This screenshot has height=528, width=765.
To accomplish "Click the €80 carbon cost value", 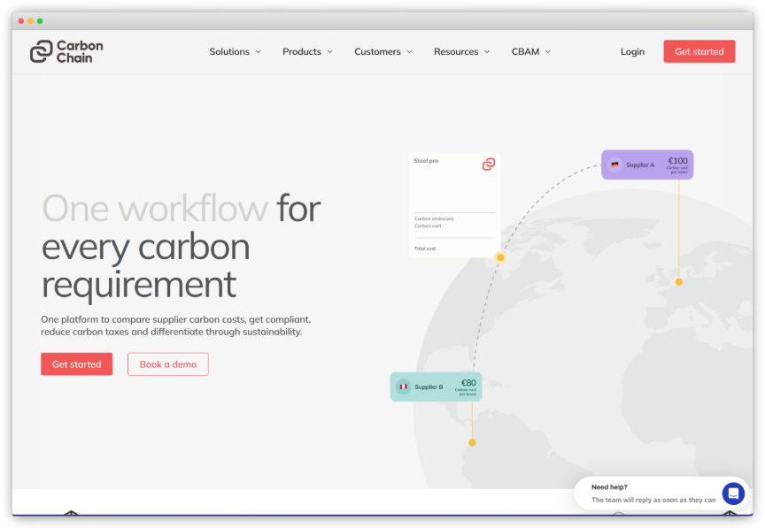I will (468, 383).
